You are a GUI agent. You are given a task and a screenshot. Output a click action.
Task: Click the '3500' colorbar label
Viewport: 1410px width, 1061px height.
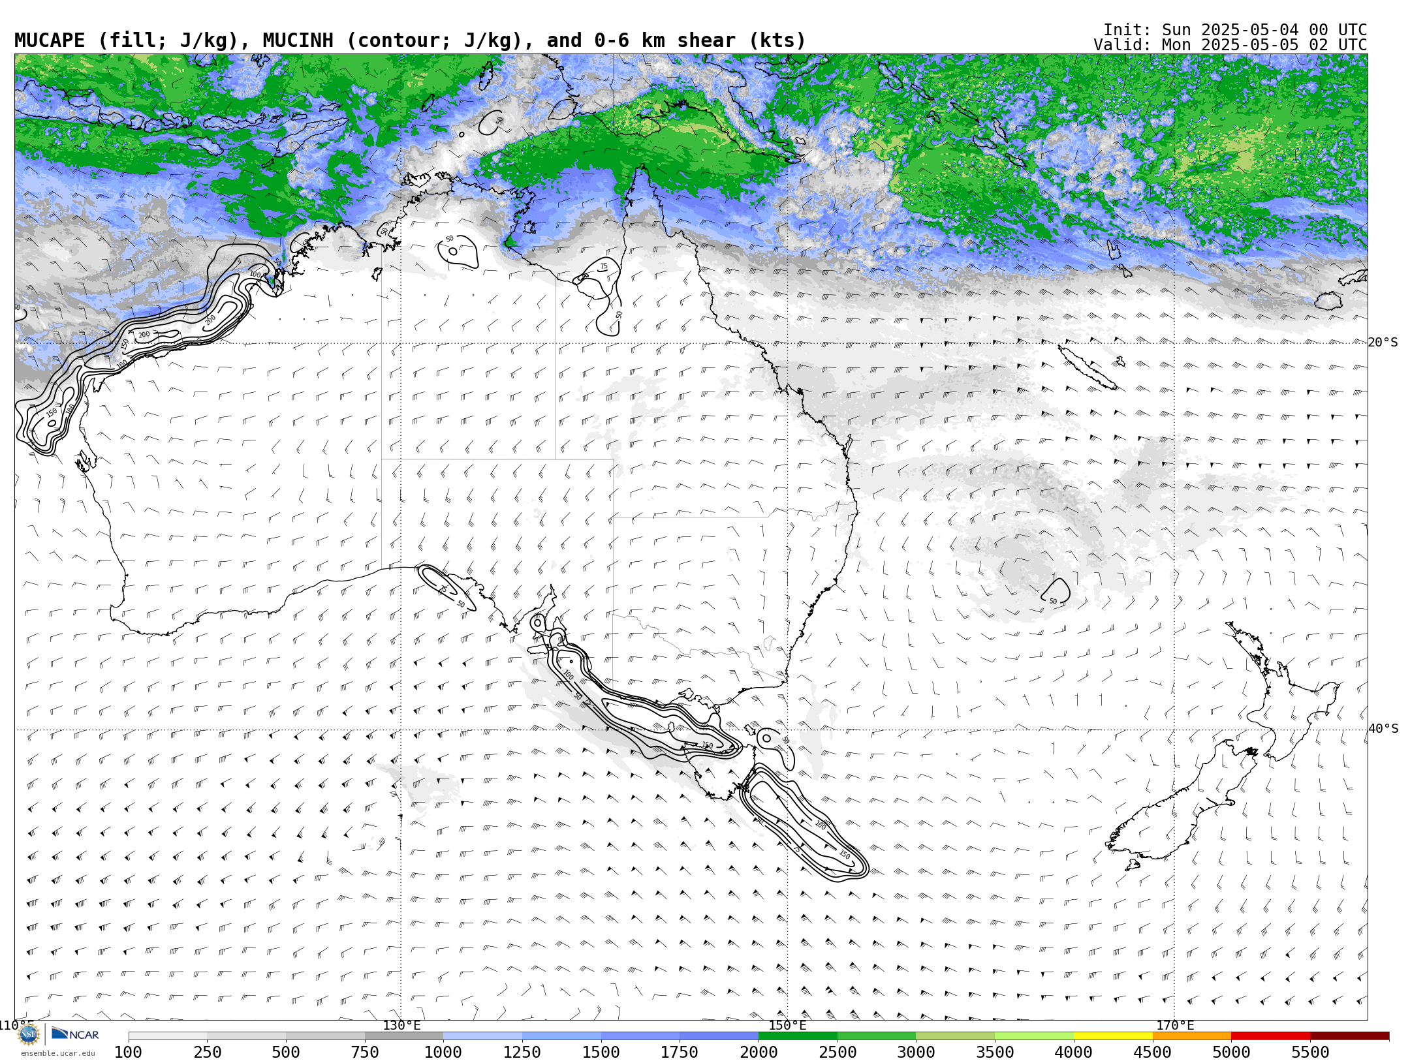[x=995, y=1052]
